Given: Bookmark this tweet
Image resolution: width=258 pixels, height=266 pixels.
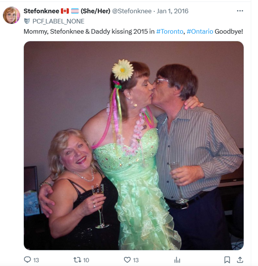Looking at the screenshot, I should 227,260.
